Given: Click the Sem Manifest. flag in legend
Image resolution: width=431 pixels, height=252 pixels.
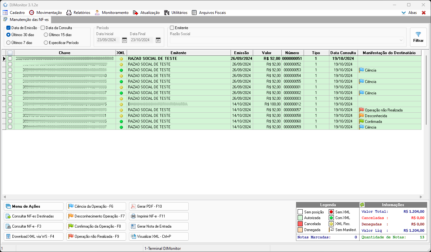Looking at the screenshot, I should click(331, 230).
